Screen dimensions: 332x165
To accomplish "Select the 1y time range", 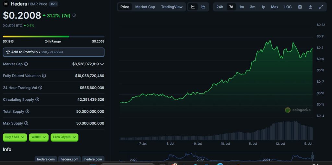I will [x=263, y=7].
